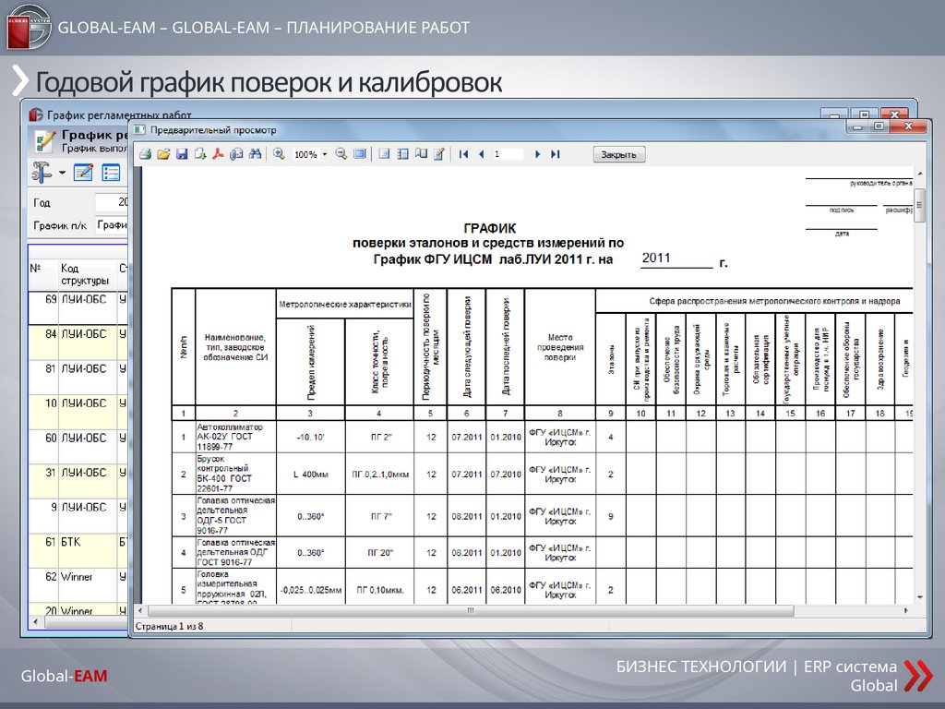The height and width of the screenshot is (709, 945).
Task: Zoom out with the magnifier minus icon
Action: click(x=341, y=154)
